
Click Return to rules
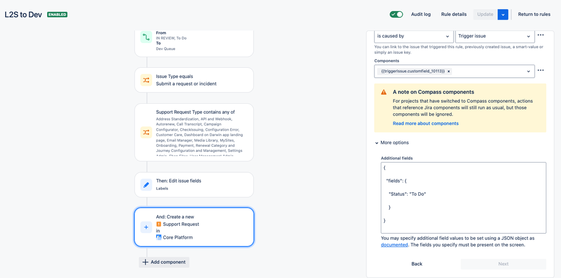click(x=534, y=14)
